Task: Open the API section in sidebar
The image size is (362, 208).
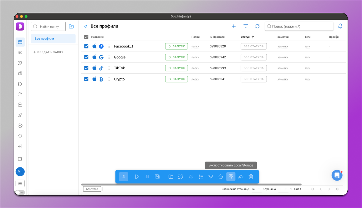Action: tap(20, 105)
